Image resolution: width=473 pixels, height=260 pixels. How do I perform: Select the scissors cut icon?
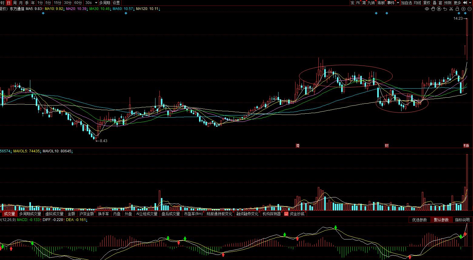tap(451, 9)
